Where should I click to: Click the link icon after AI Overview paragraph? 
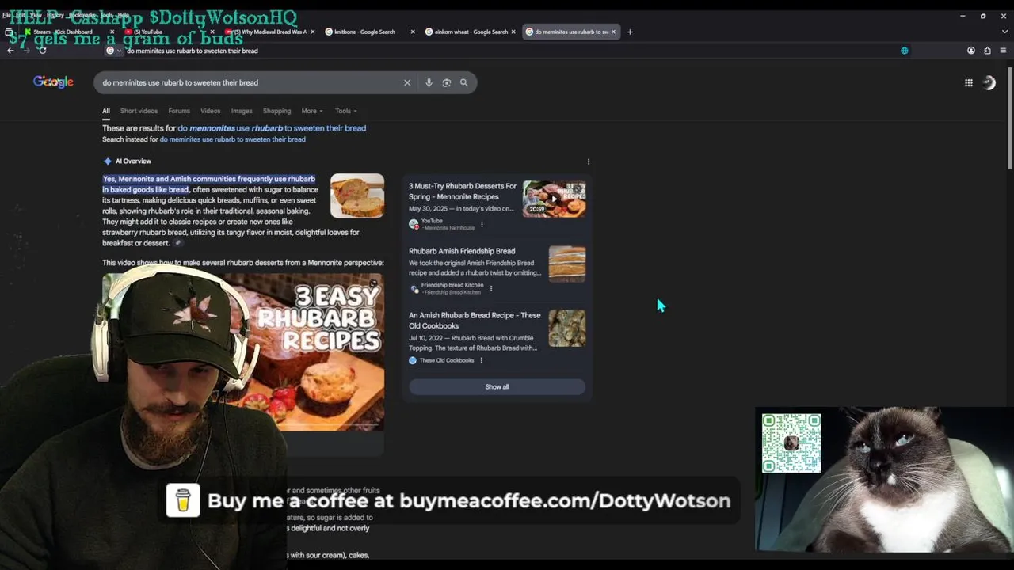point(177,243)
